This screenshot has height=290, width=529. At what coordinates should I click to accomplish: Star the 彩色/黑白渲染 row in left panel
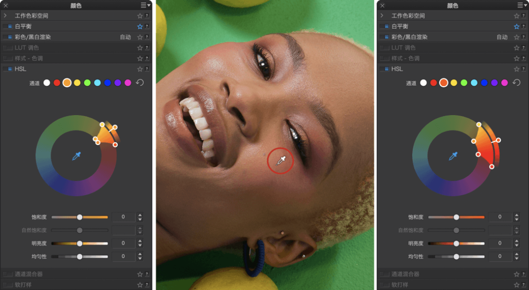139,37
